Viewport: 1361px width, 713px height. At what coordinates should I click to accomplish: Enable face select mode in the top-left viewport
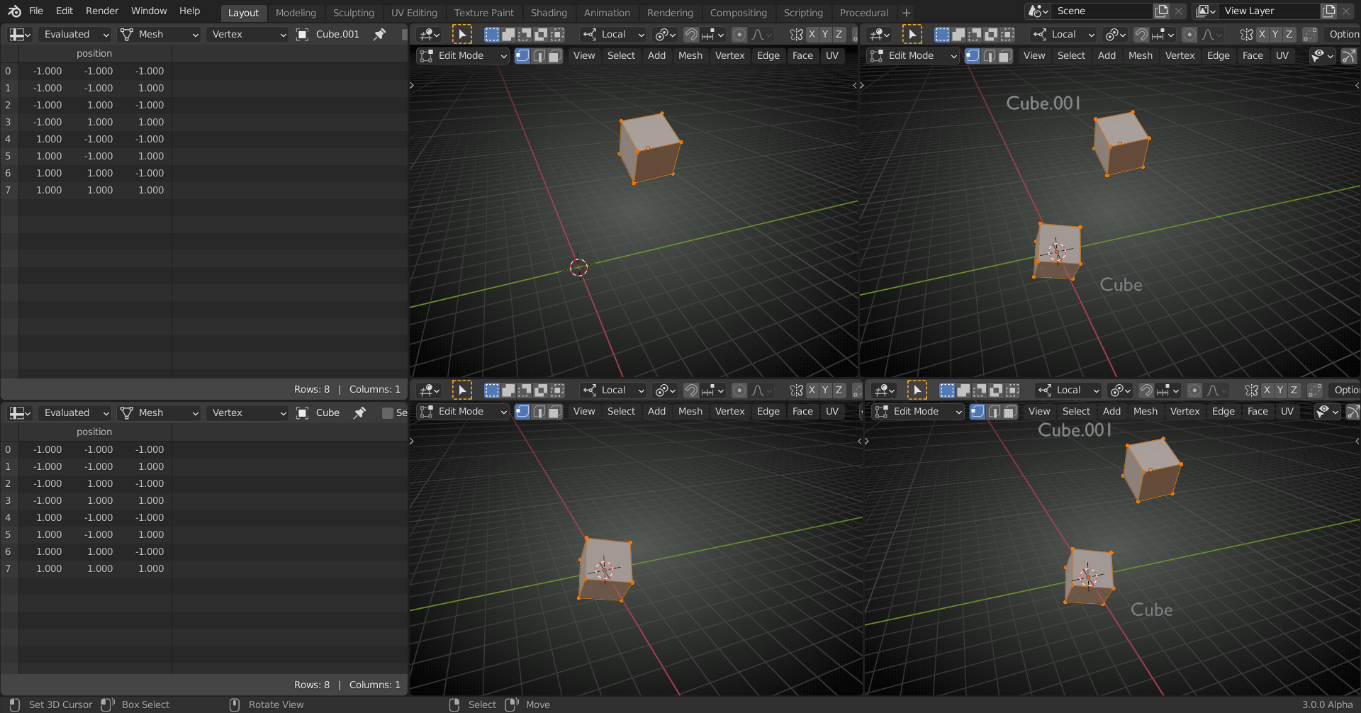click(x=555, y=55)
